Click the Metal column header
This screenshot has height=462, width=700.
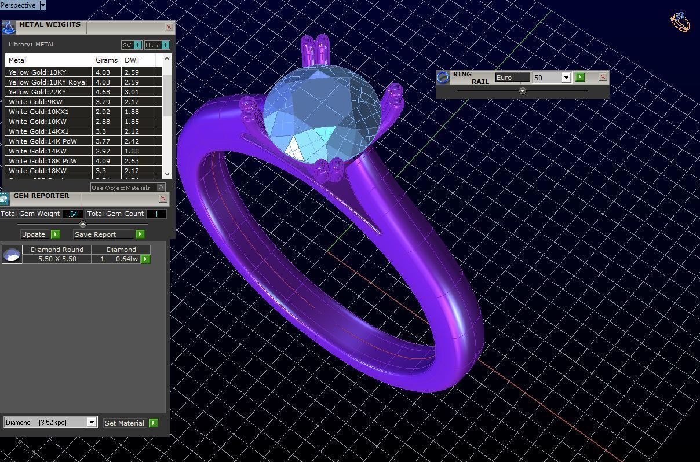click(49, 60)
